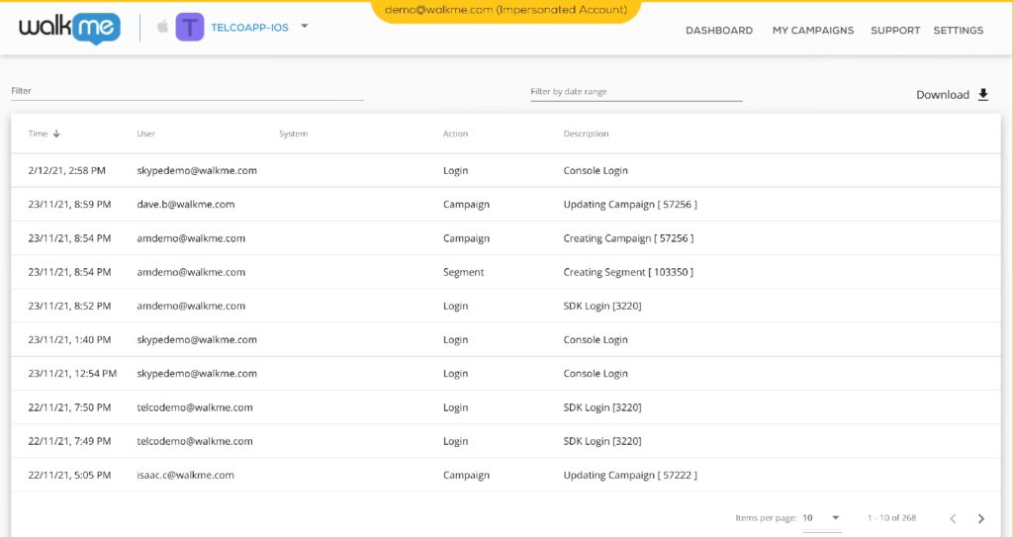Open the Items per page dropdown

click(x=821, y=518)
